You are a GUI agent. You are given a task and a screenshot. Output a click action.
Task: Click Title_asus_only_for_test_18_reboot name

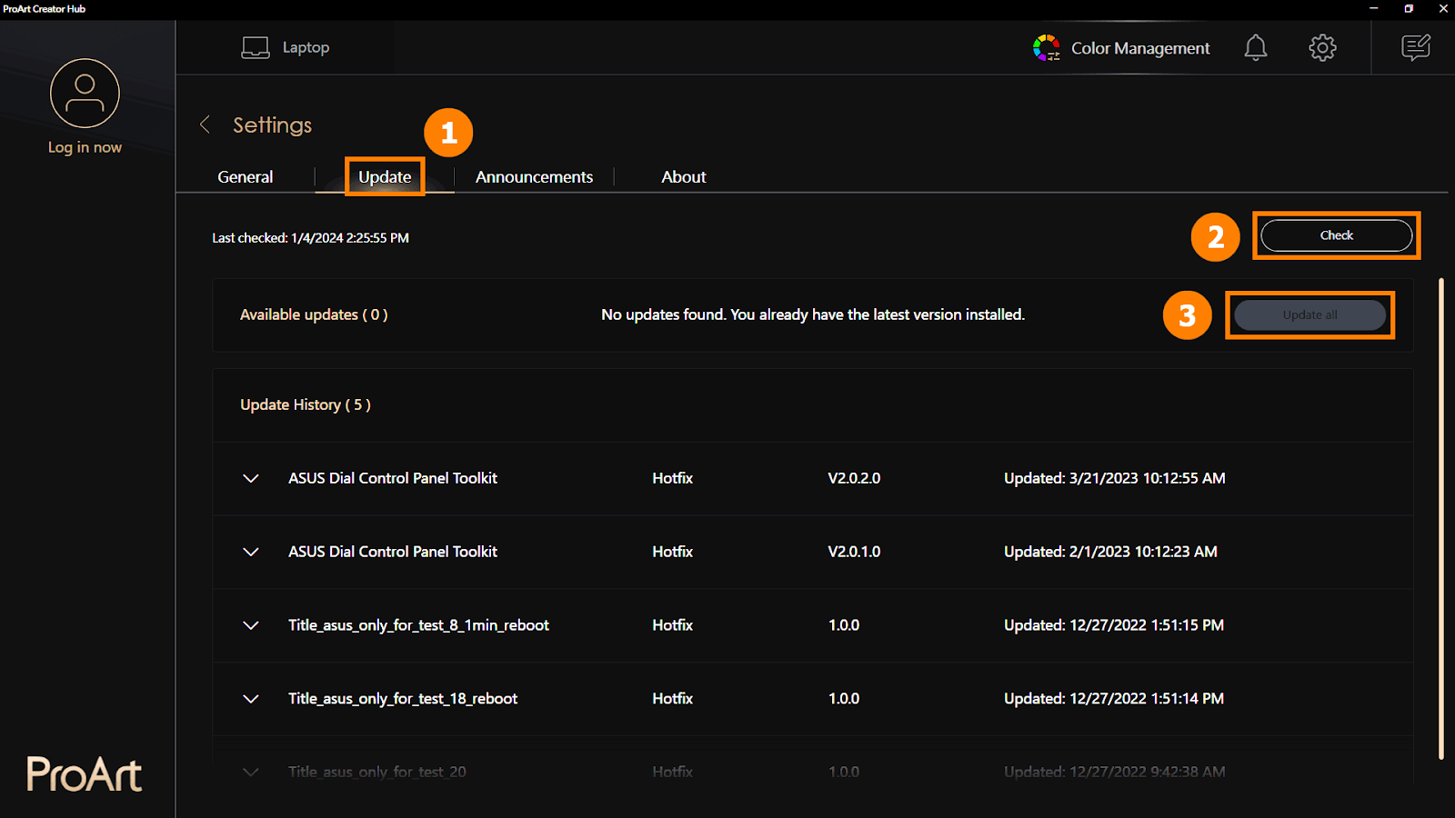tap(403, 699)
